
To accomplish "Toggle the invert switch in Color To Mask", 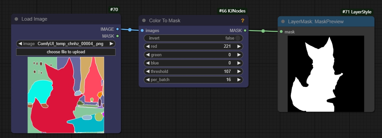I will (238, 38).
